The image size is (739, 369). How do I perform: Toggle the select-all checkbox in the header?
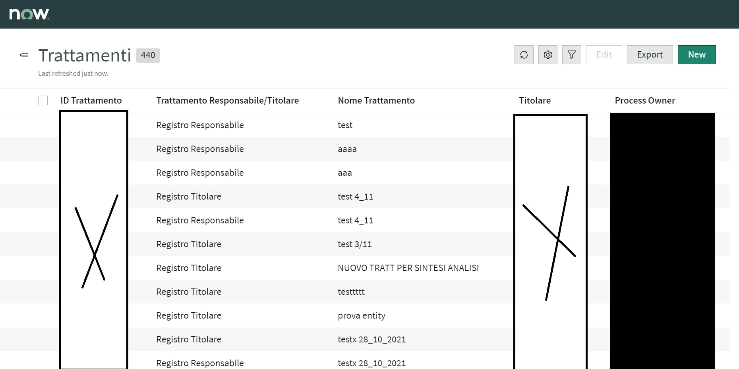click(43, 100)
